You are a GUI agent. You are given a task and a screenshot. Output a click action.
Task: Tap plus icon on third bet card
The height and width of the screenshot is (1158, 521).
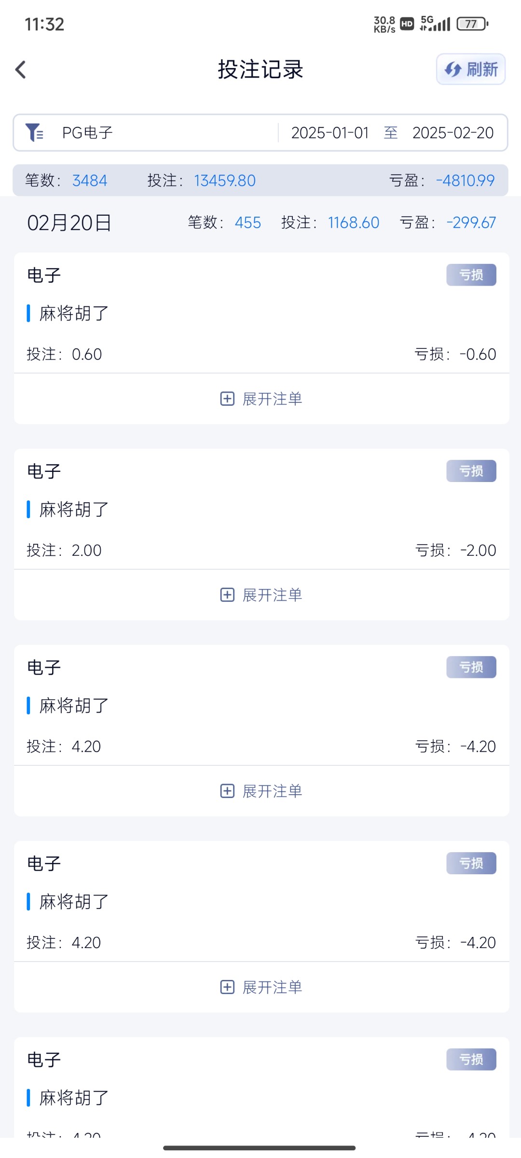coord(227,791)
